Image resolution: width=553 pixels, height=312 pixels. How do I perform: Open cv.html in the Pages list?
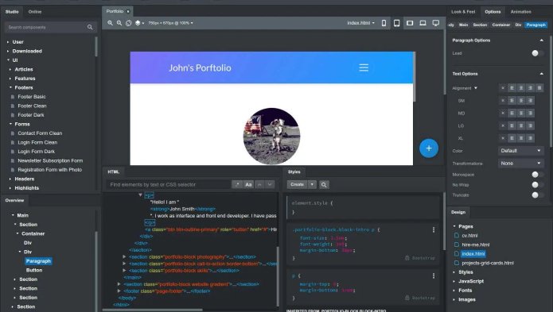469,236
